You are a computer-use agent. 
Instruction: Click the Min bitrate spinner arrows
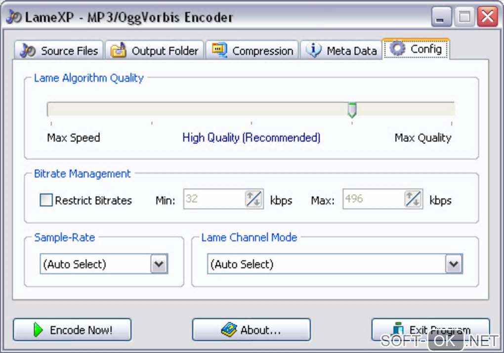[253, 199]
